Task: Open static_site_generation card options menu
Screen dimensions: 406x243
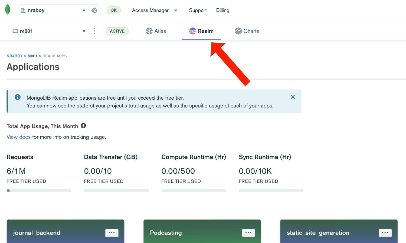Action: 385,233
